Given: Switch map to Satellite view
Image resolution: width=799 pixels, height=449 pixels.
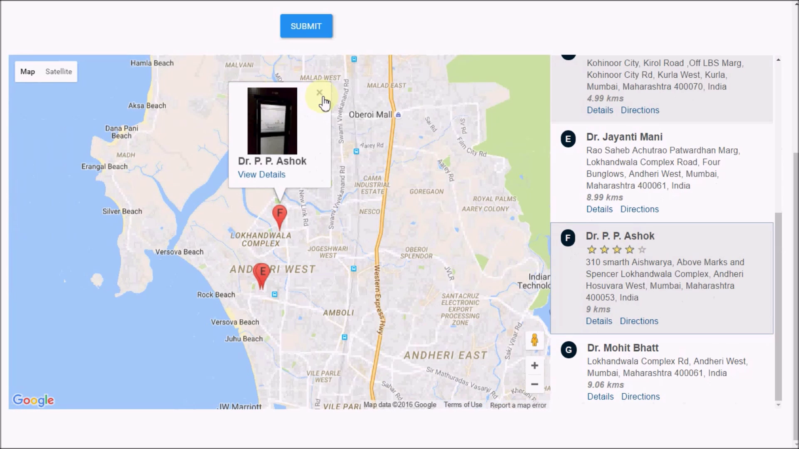Looking at the screenshot, I should pyautogui.click(x=59, y=72).
